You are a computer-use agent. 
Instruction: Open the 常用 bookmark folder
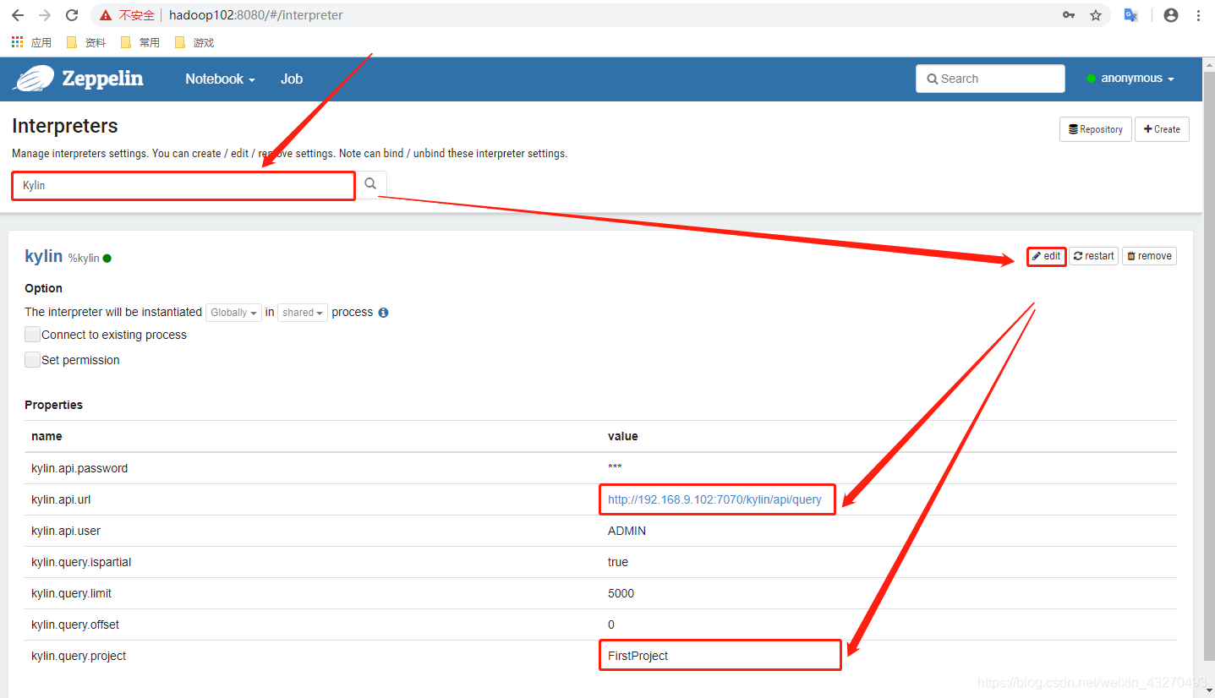140,42
